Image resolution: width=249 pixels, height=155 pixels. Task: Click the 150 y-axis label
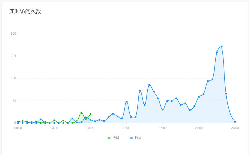pyautogui.click(x=13, y=78)
